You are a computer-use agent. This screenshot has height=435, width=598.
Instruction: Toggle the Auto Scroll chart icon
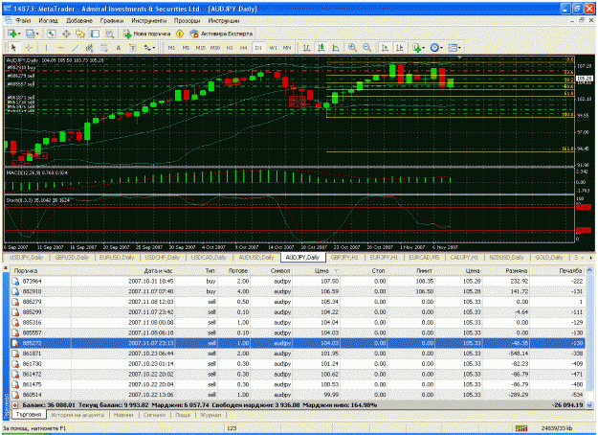(385, 48)
